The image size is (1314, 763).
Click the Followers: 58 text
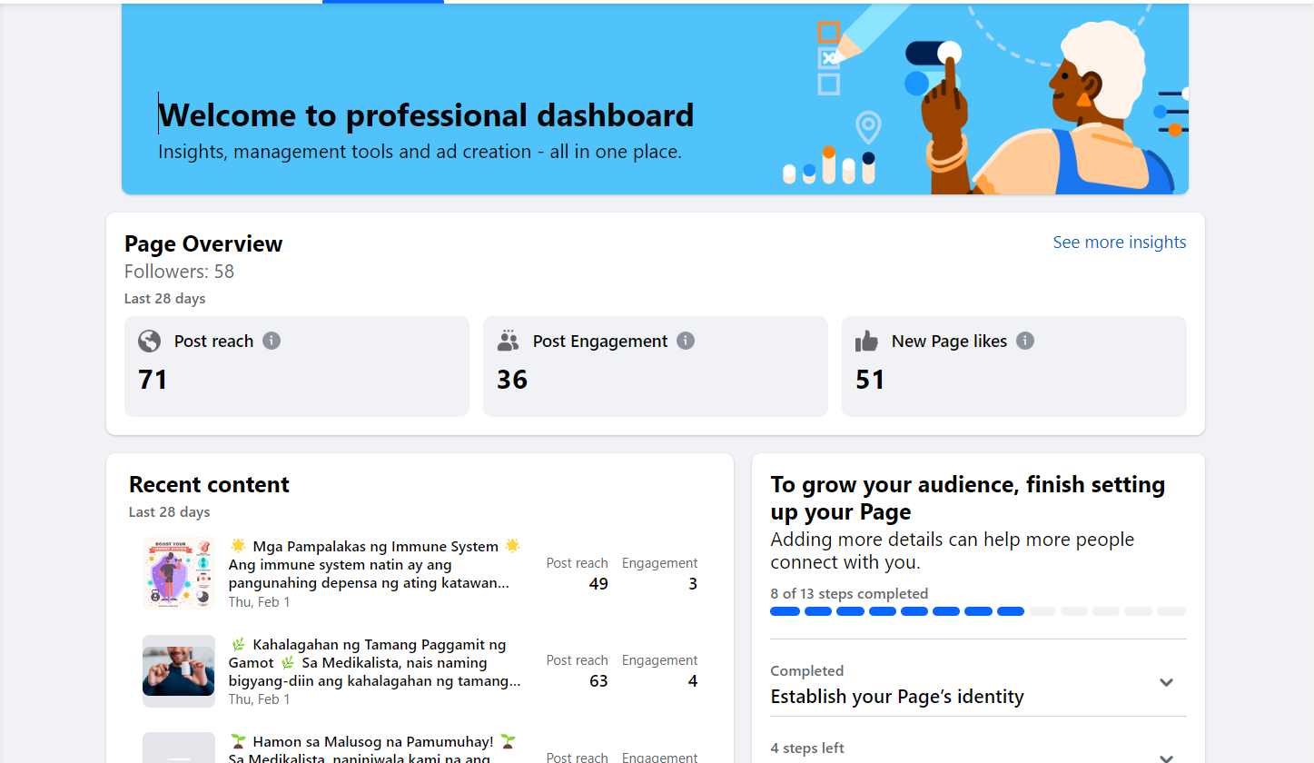point(180,272)
